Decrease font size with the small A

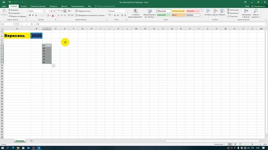point(54,11)
